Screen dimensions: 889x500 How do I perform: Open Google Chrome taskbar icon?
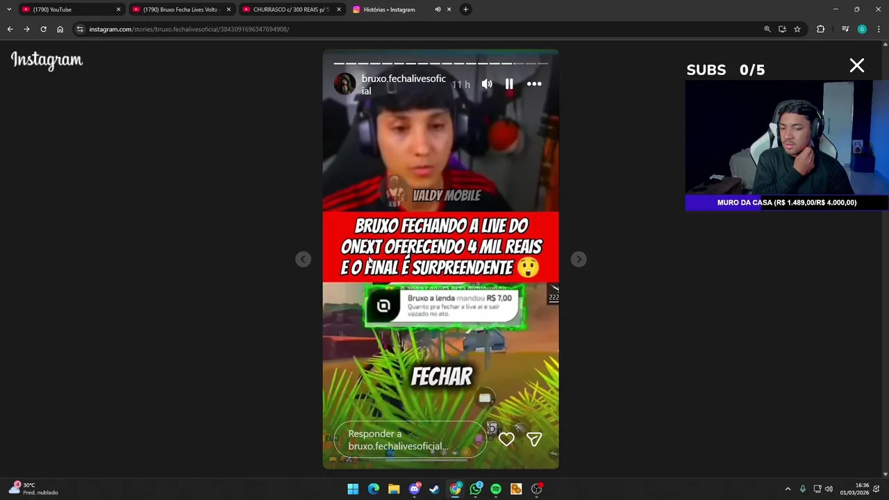(x=455, y=489)
